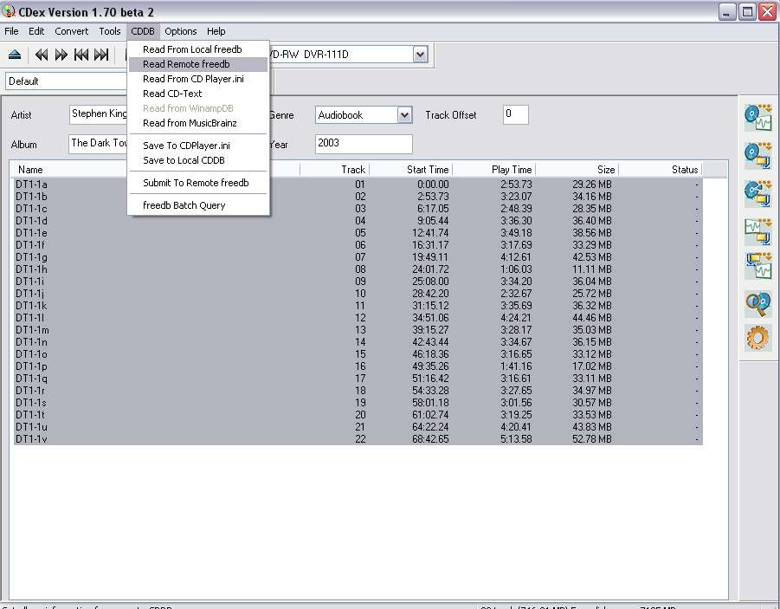Click the start time 24:01.72 cell

tap(430, 269)
